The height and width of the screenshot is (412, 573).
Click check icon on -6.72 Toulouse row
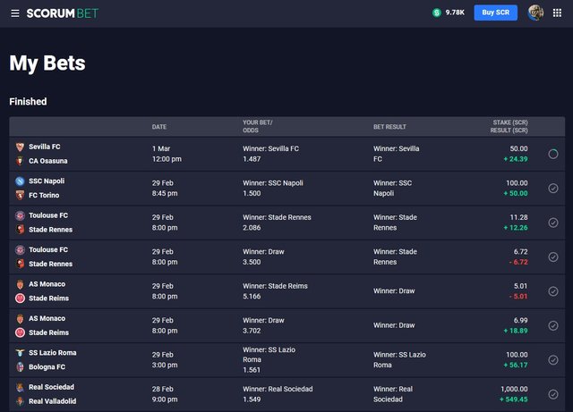(x=553, y=256)
